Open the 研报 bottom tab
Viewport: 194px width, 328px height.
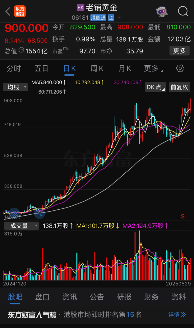(124, 297)
